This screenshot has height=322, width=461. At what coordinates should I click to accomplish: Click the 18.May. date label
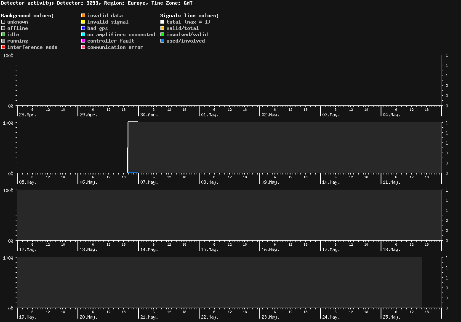pyautogui.click(x=392, y=250)
